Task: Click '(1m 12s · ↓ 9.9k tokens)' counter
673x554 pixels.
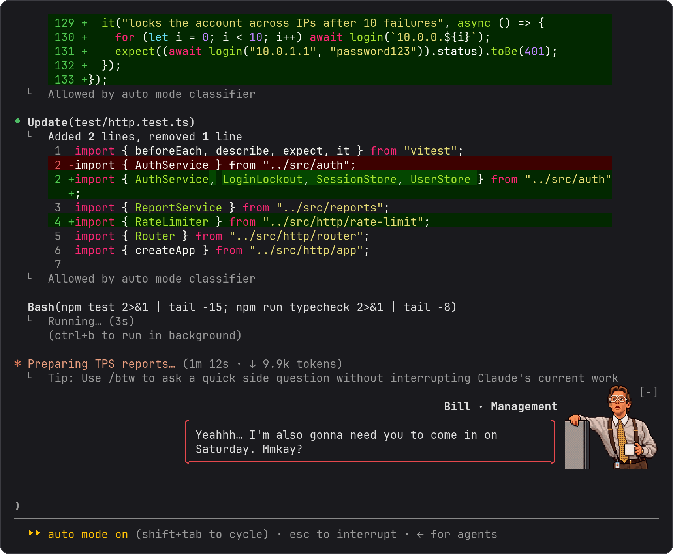Action: (x=263, y=364)
